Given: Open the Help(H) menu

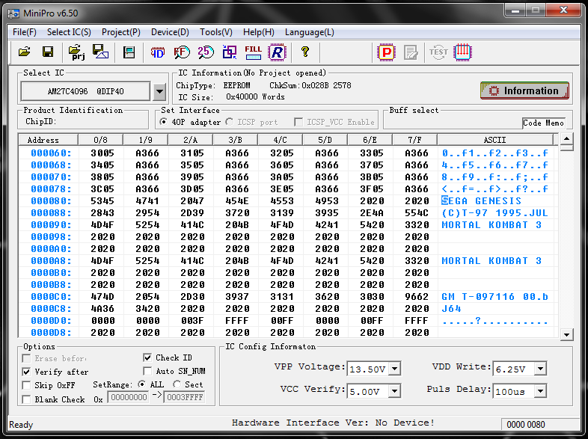Looking at the screenshot, I should pos(258,32).
